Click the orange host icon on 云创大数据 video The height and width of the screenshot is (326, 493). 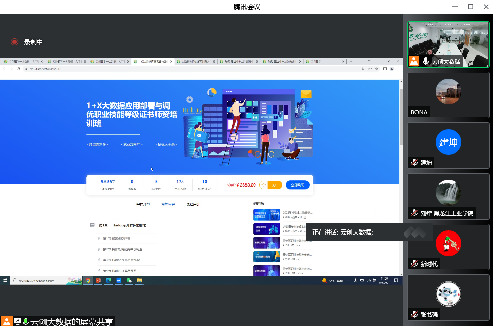[x=414, y=61]
